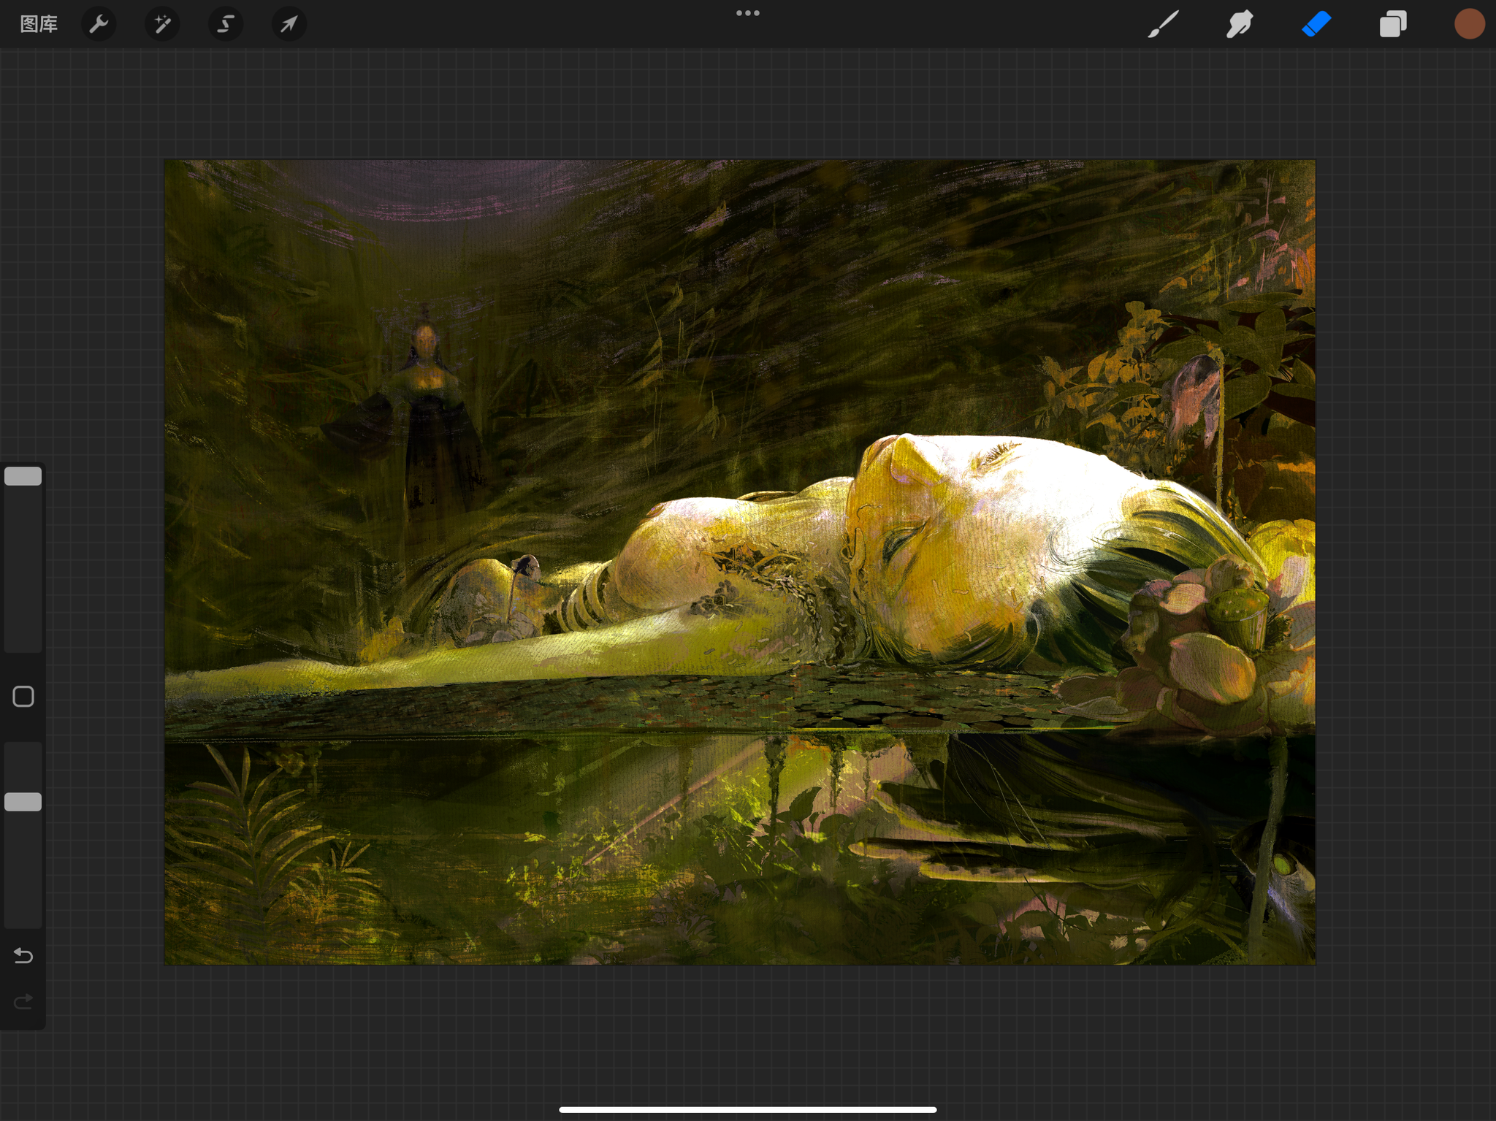Activate the Transform arrow tool
Viewport: 1496px width, 1121px height.
(x=289, y=24)
